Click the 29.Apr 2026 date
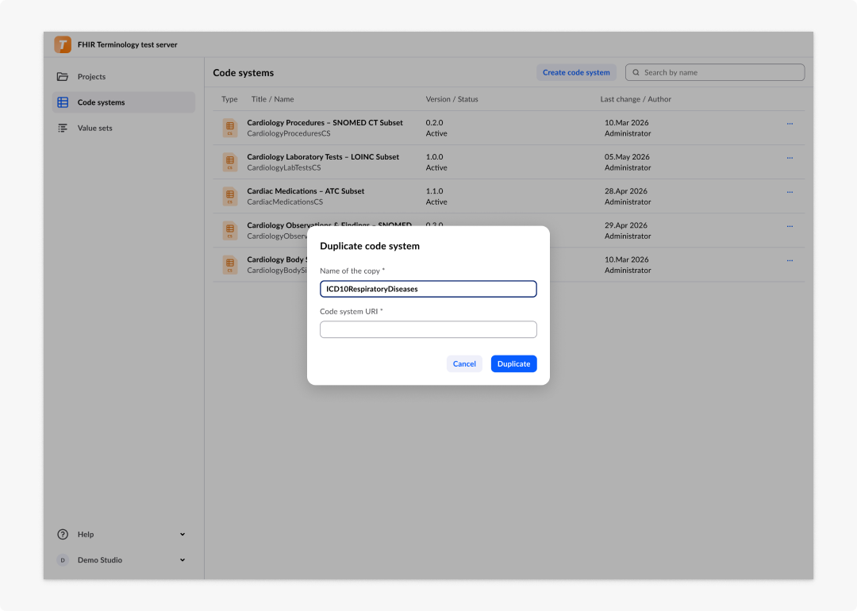857x611 pixels. 626,225
